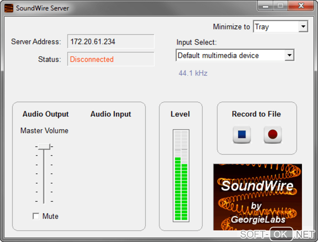Screen dimensions: 318x242
Task: Open the Input Select device dropdown
Action: [235, 55]
